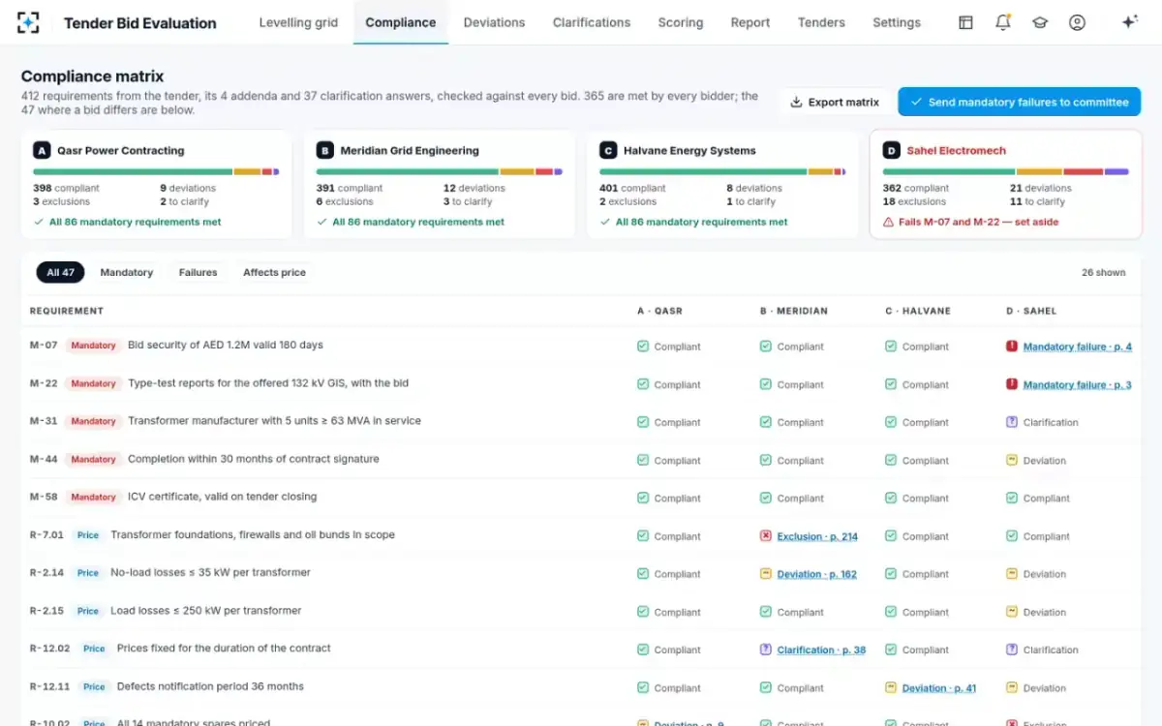Select the All 47 filter

[61, 272]
